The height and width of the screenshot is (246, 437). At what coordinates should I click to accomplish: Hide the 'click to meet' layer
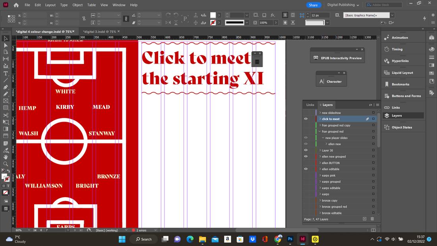click(306, 119)
